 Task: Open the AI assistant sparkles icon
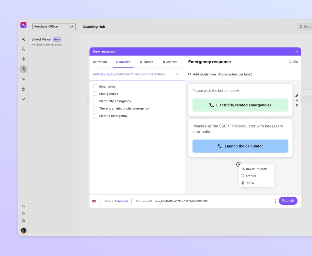click(x=23, y=39)
